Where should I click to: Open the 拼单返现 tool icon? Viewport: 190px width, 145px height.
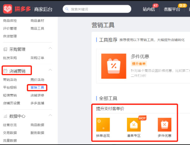(x=103, y=124)
